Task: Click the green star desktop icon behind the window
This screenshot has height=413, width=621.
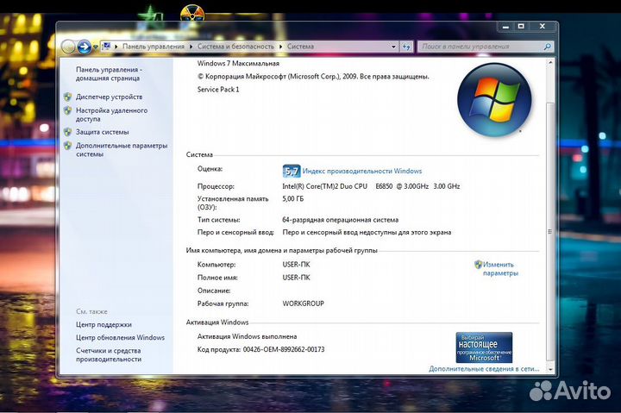Action: point(150,16)
